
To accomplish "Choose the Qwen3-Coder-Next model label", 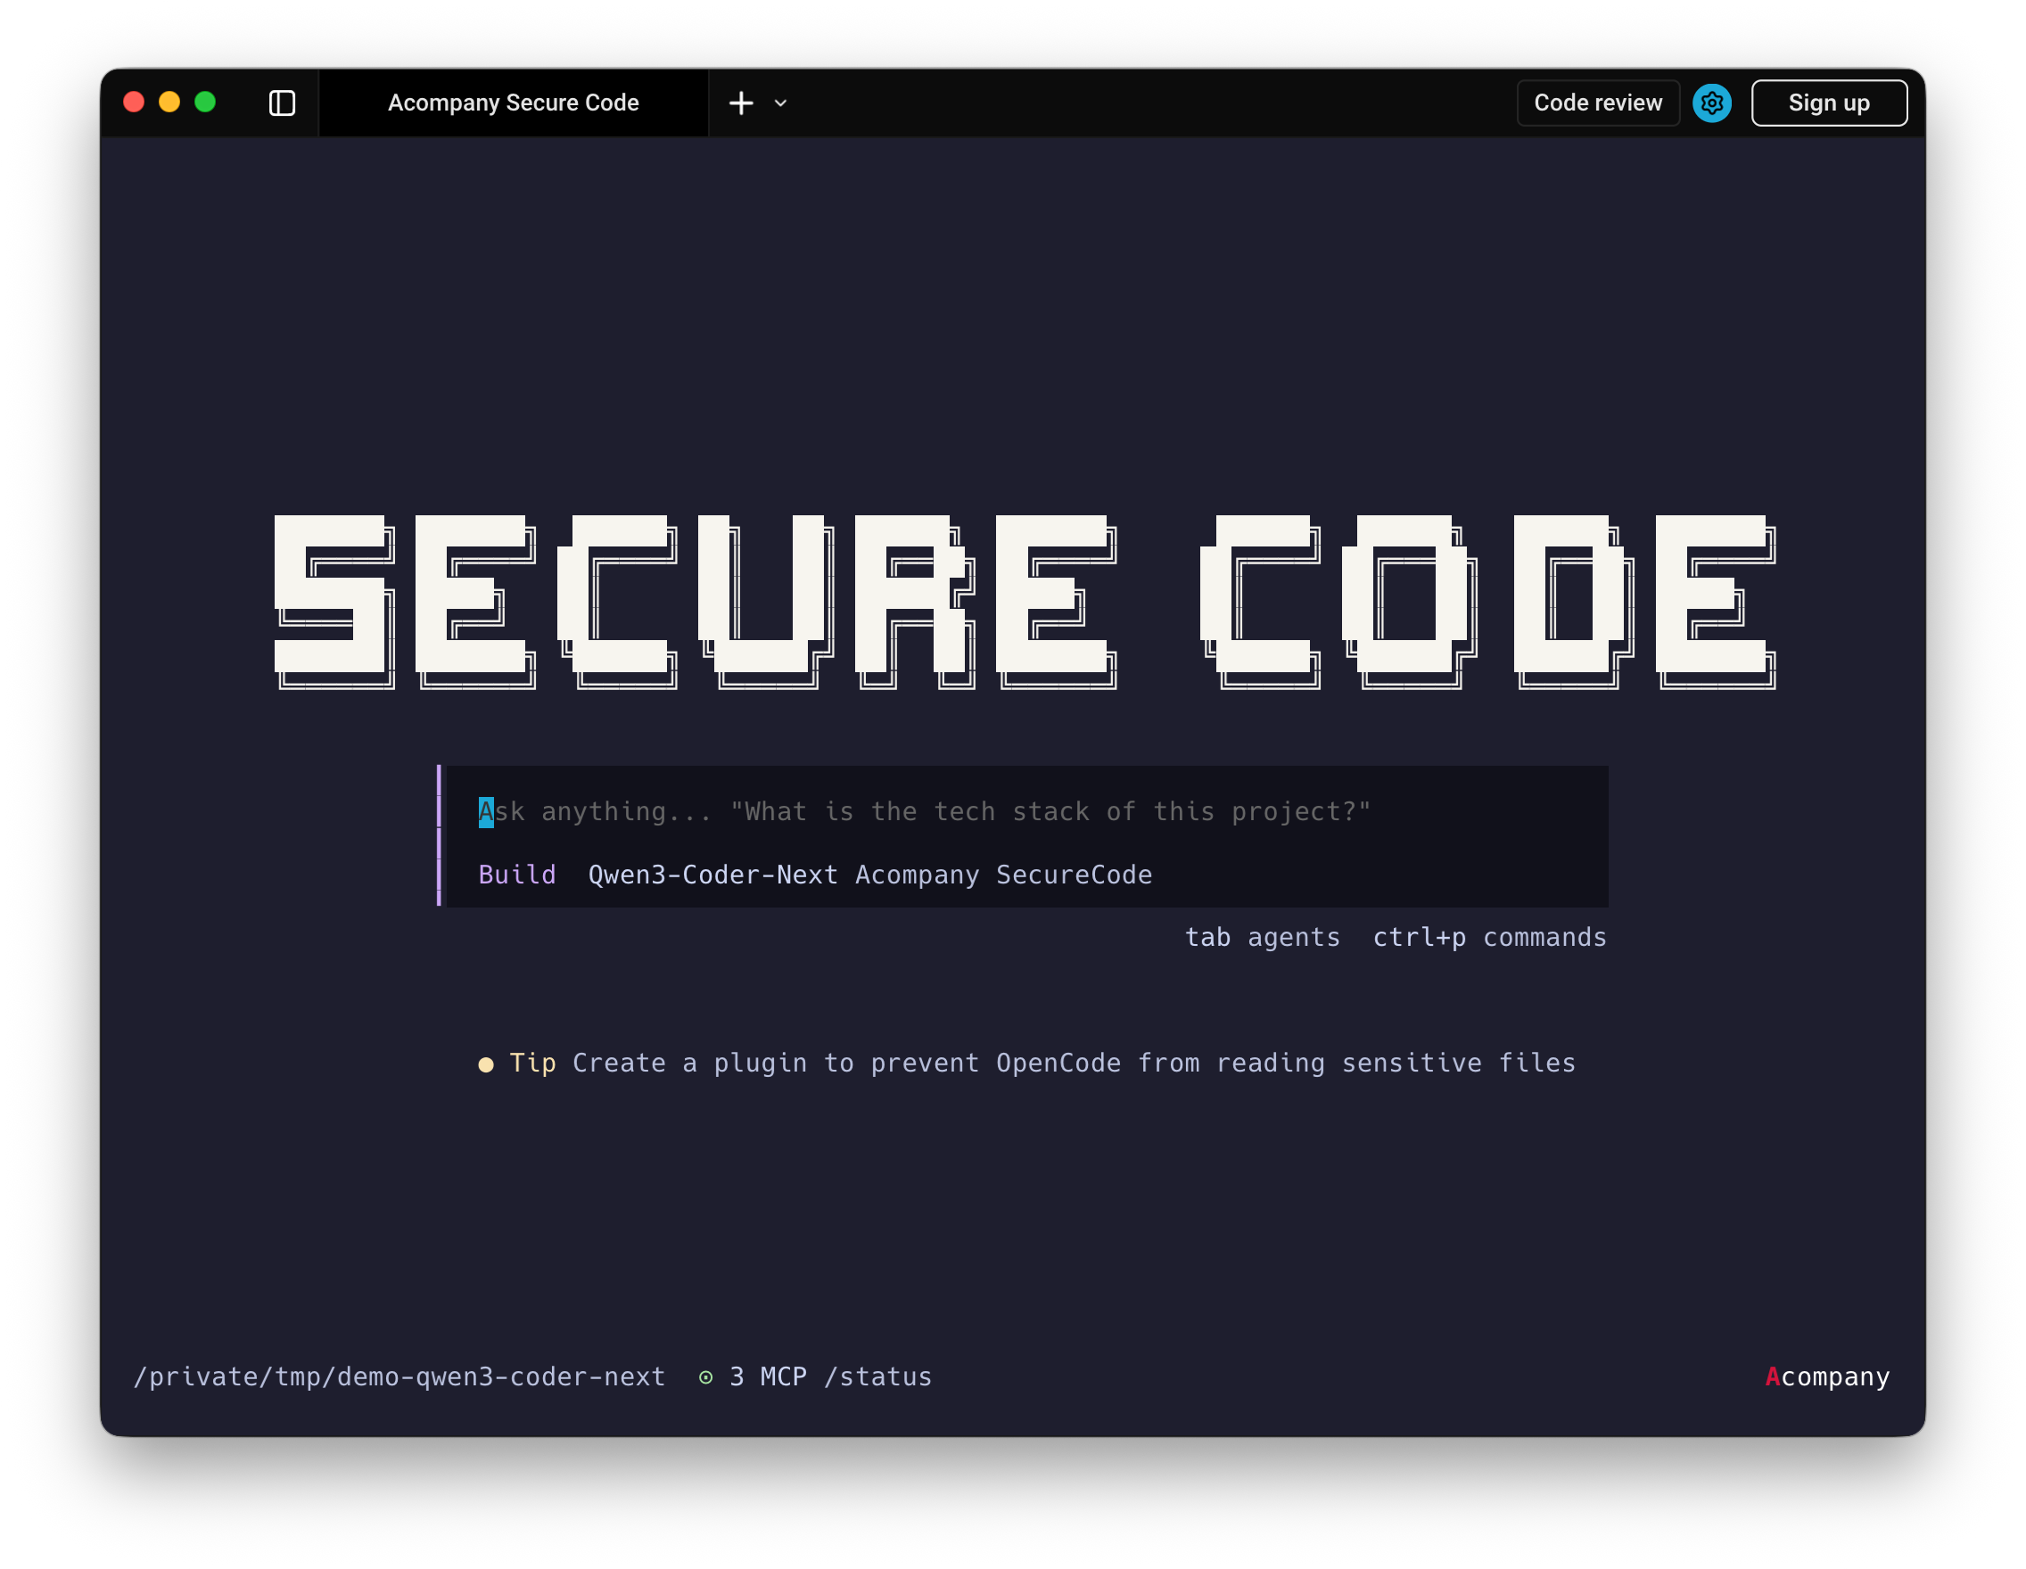I will pyautogui.click(x=712, y=875).
